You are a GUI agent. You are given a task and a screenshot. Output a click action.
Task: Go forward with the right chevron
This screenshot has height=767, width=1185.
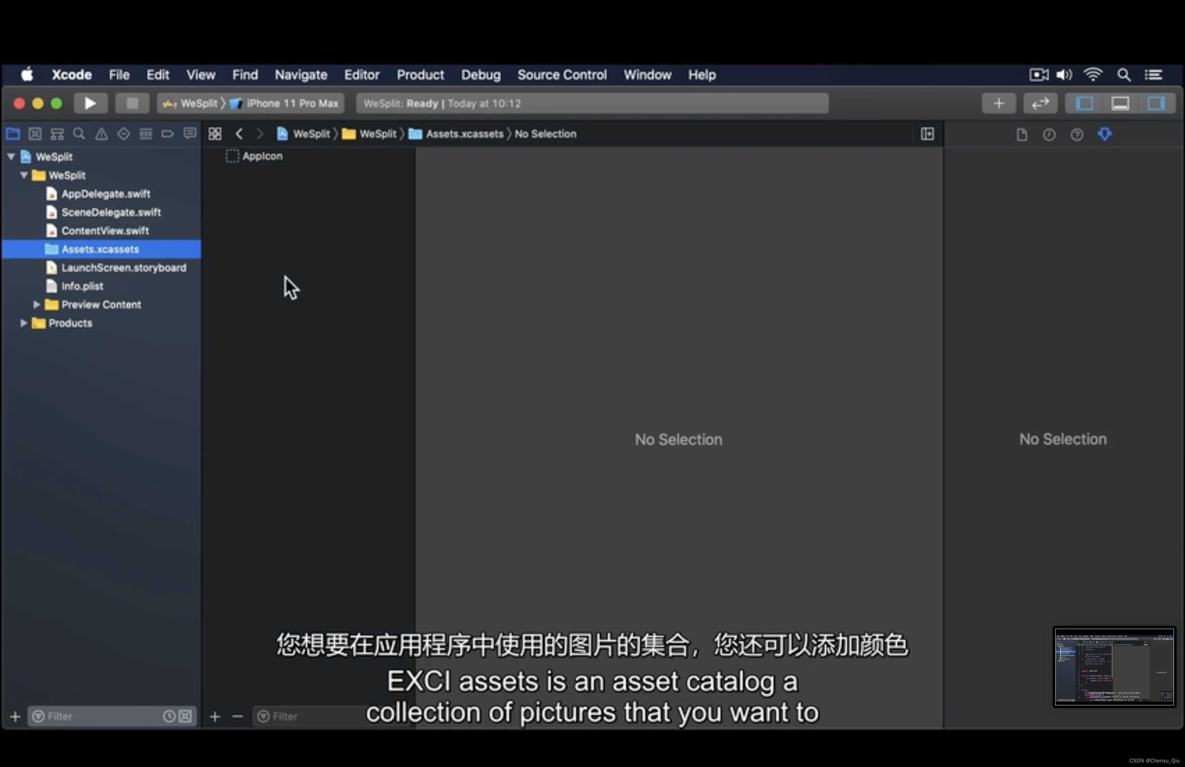[x=260, y=134]
